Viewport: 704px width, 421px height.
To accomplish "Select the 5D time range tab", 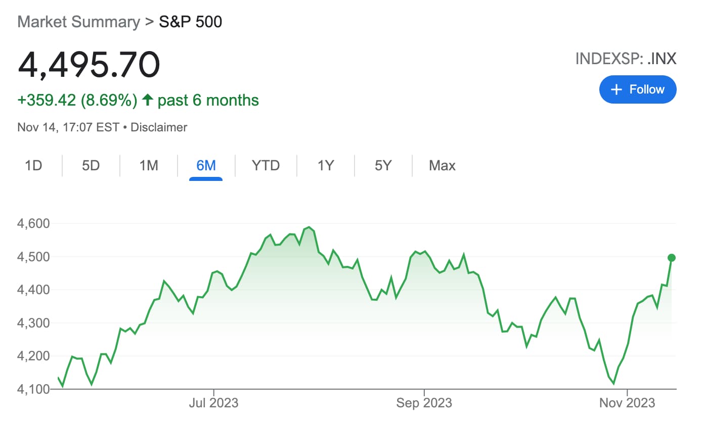I will (91, 166).
